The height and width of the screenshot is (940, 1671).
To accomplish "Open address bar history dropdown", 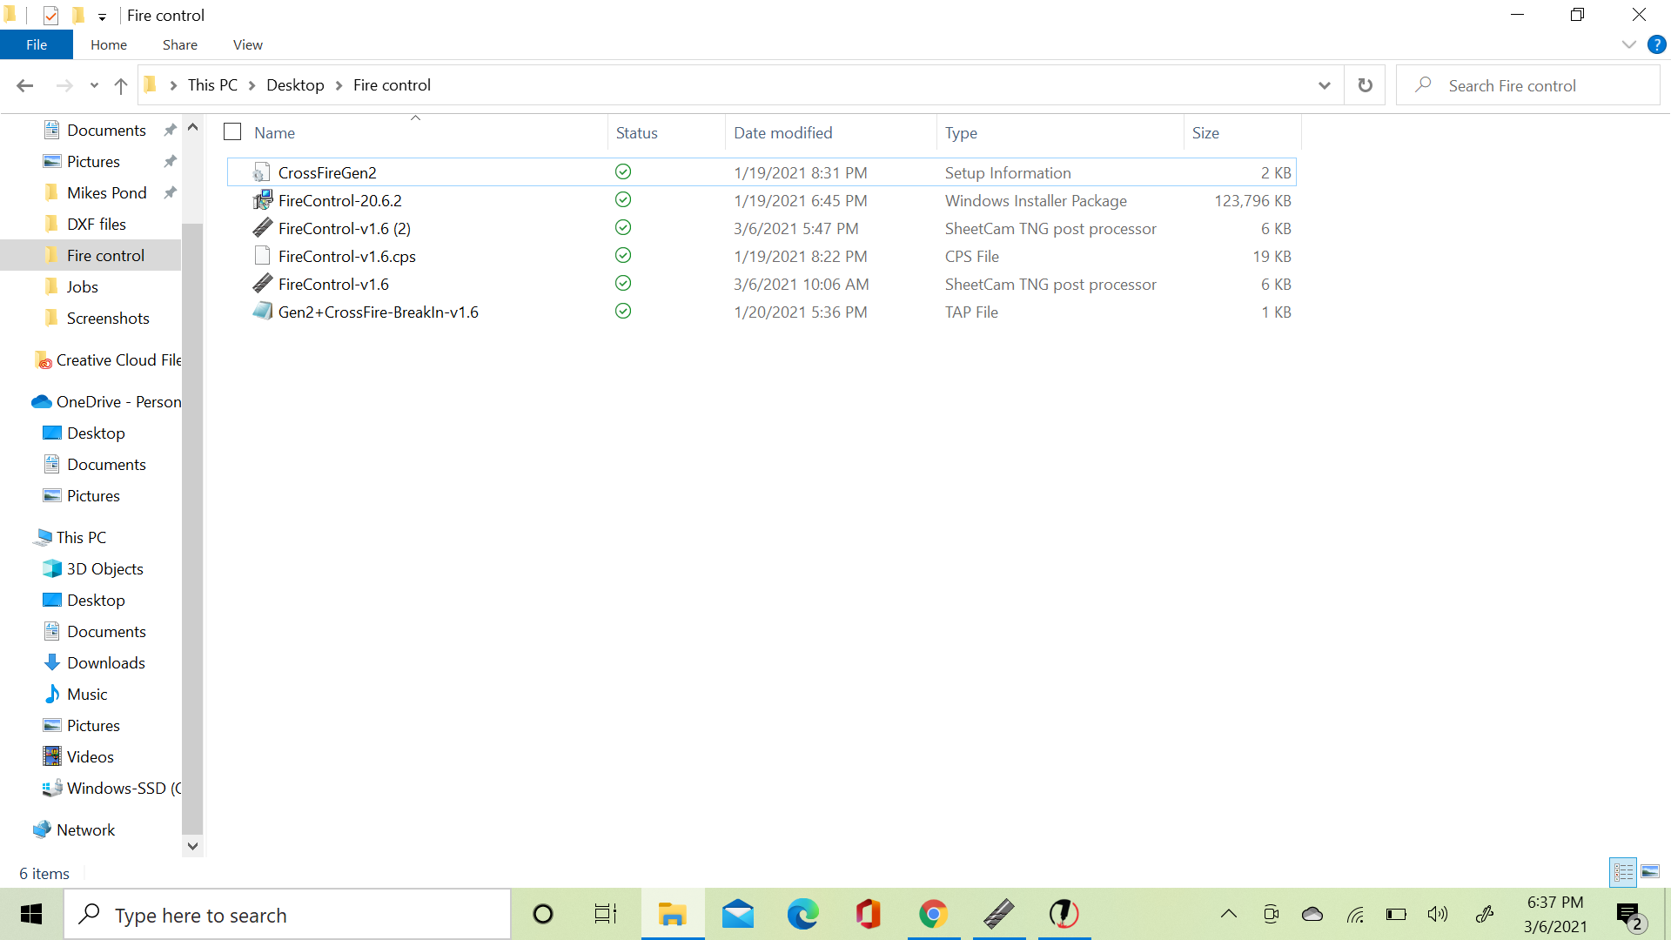I will point(1325,85).
